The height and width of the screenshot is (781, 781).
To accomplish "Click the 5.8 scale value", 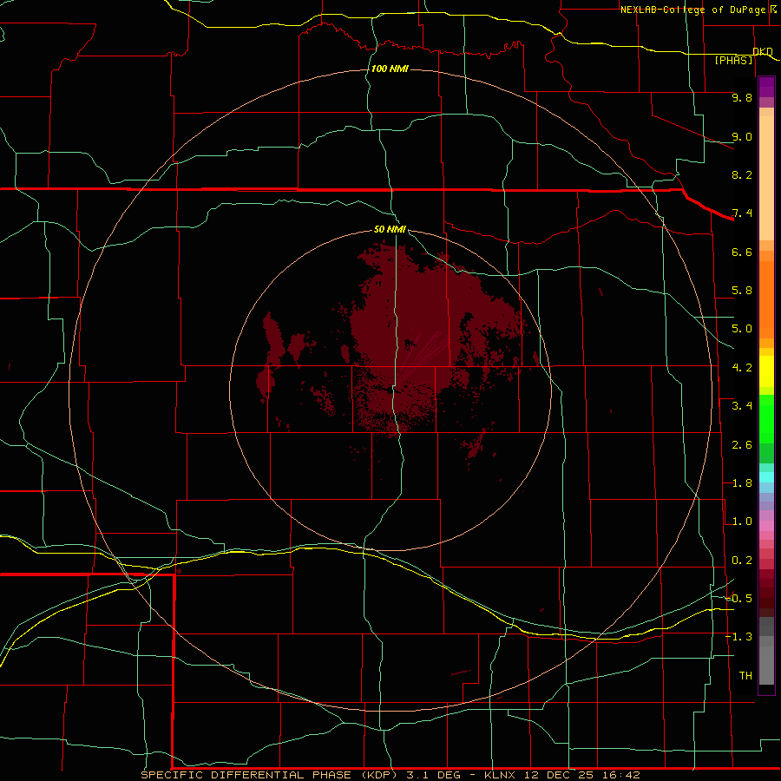I will [x=742, y=291].
